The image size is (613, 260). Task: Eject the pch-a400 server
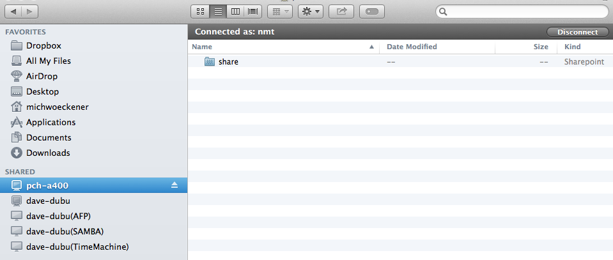tap(175, 185)
